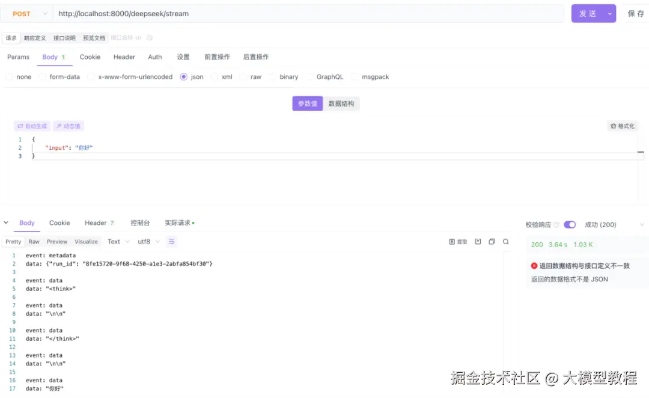Image resolution: width=649 pixels, height=398 pixels.
Task: Click the request URL input field
Action: 240,12
